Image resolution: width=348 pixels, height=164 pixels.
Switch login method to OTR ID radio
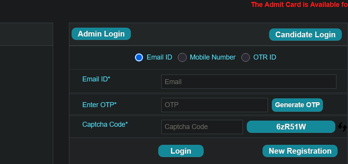[246, 57]
